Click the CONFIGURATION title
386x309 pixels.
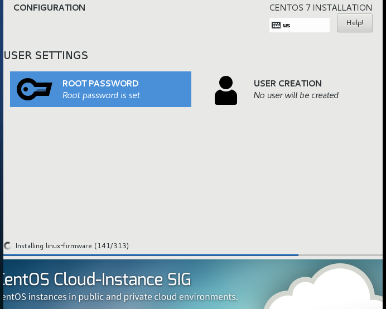(50, 8)
